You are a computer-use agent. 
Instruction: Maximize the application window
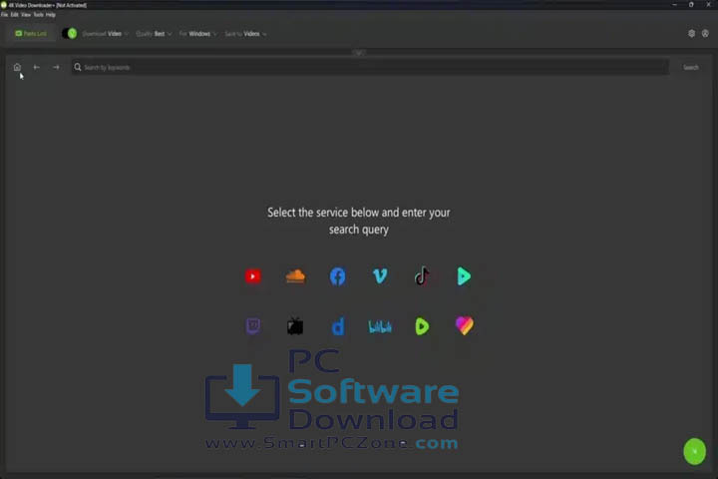691,5
